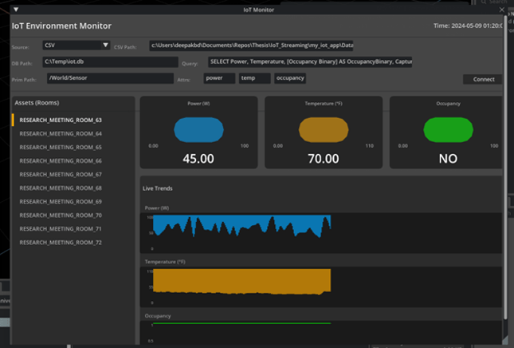The width and height of the screenshot is (514, 348).
Task: Click the Occupancy value NO
Action: [448, 159]
